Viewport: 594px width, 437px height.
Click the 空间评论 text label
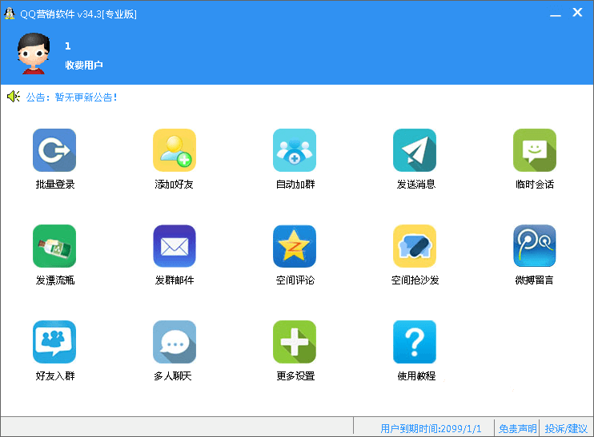point(295,280)
